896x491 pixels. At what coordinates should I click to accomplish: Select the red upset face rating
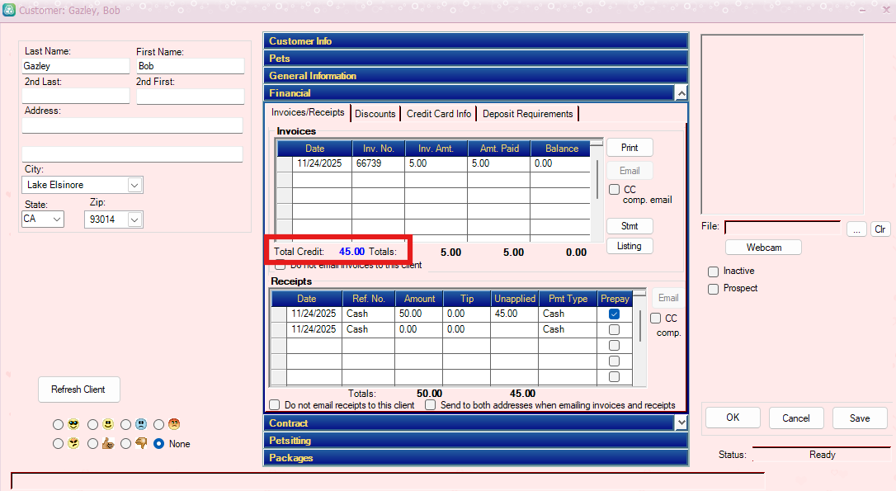click(159, 424)
